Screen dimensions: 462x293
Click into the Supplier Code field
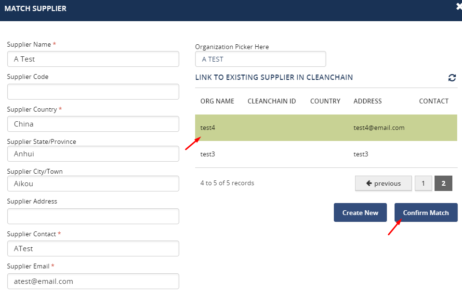pyautogui.click(x=93, y=92)
